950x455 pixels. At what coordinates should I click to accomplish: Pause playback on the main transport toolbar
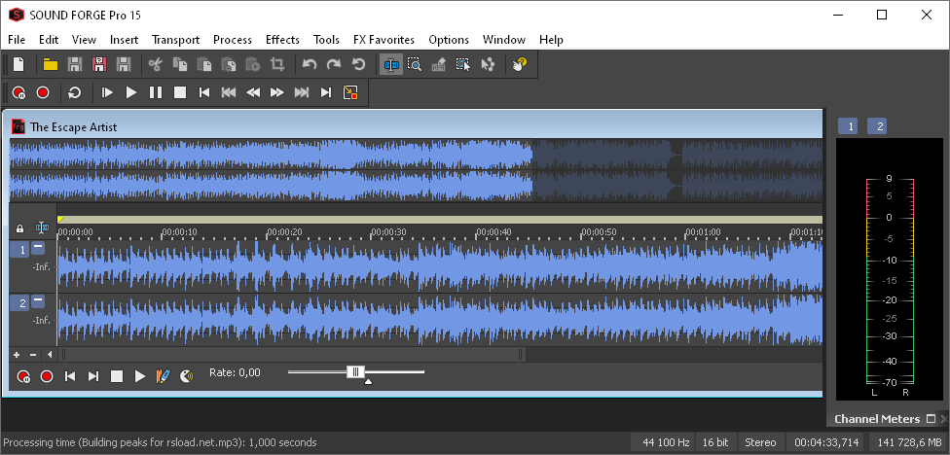pos(156,92)
